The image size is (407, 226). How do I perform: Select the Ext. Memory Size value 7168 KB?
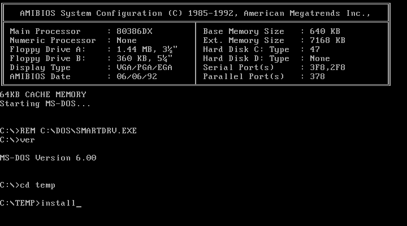[327, 41]
